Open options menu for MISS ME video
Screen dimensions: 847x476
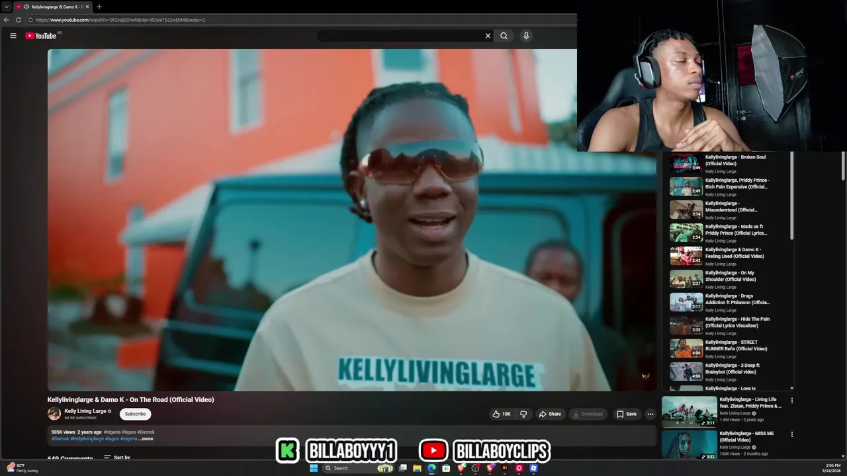[x=791, y=434]
